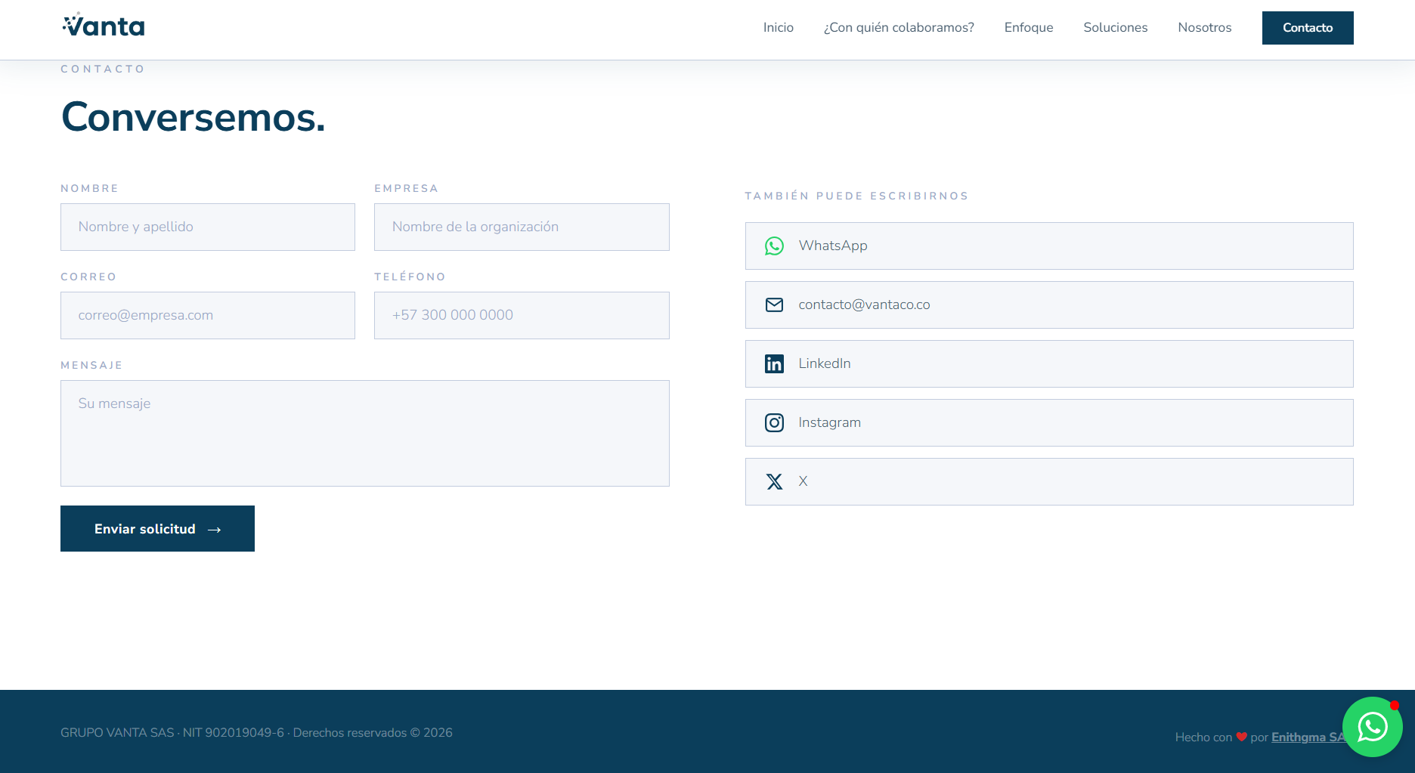
Task: Click the green WhatsApp icon in contact list
Action: click(774, 246)
